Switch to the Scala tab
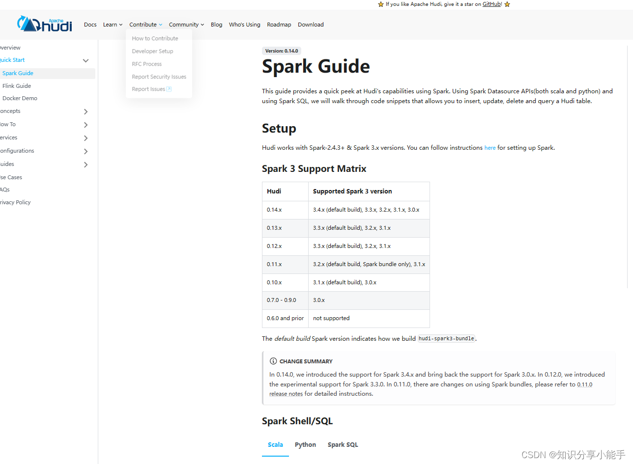 point(275,445)
